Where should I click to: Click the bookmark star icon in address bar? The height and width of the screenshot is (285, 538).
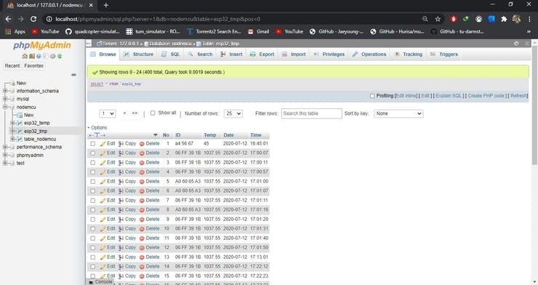pos(438,19)
